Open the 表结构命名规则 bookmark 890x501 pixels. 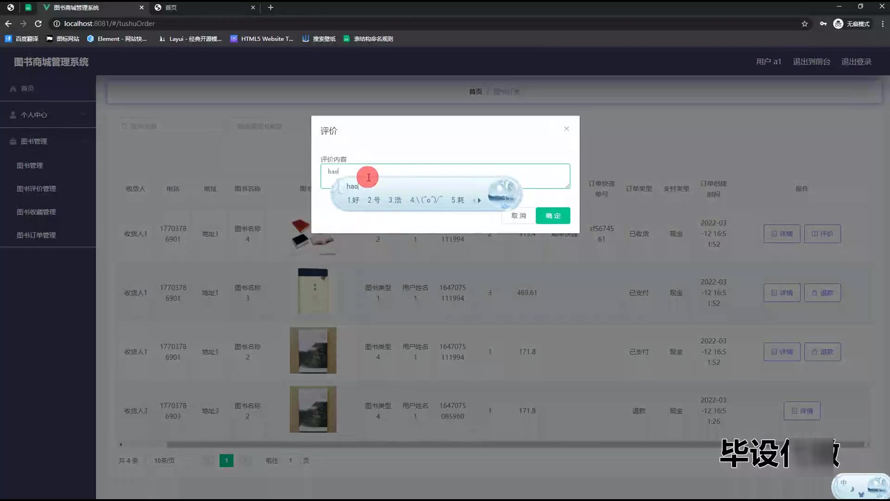(x=369, y=39)
